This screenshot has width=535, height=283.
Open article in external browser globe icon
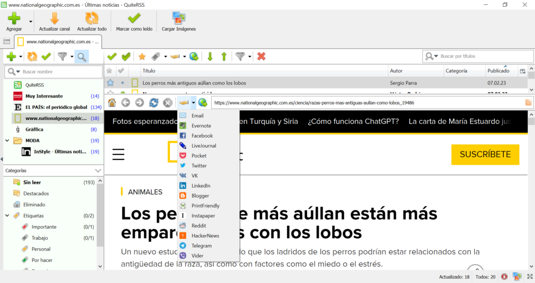pos(202,103)
